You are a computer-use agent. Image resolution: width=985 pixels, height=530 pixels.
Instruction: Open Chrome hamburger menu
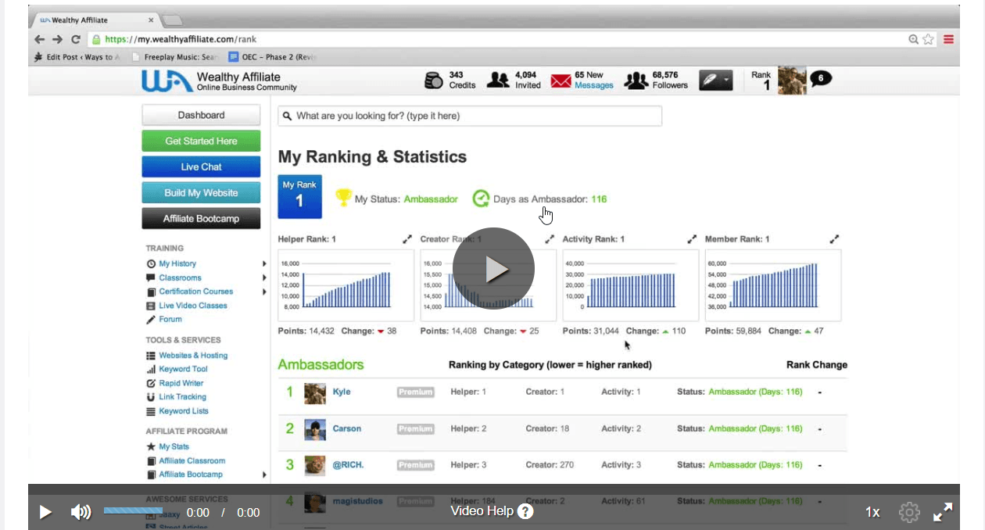pos(948,39)
